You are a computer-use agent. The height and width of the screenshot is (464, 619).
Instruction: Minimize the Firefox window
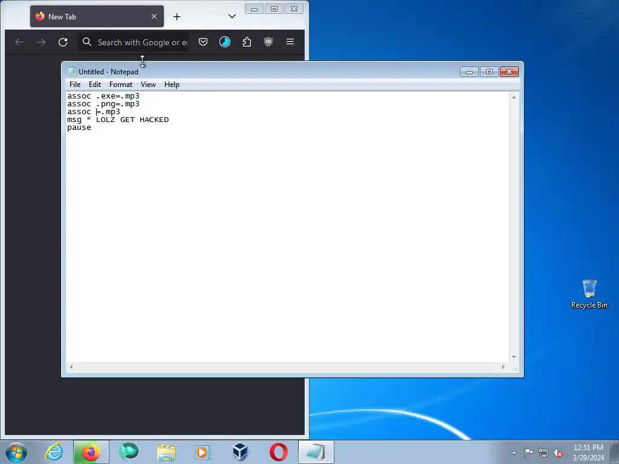click(254, 8)
